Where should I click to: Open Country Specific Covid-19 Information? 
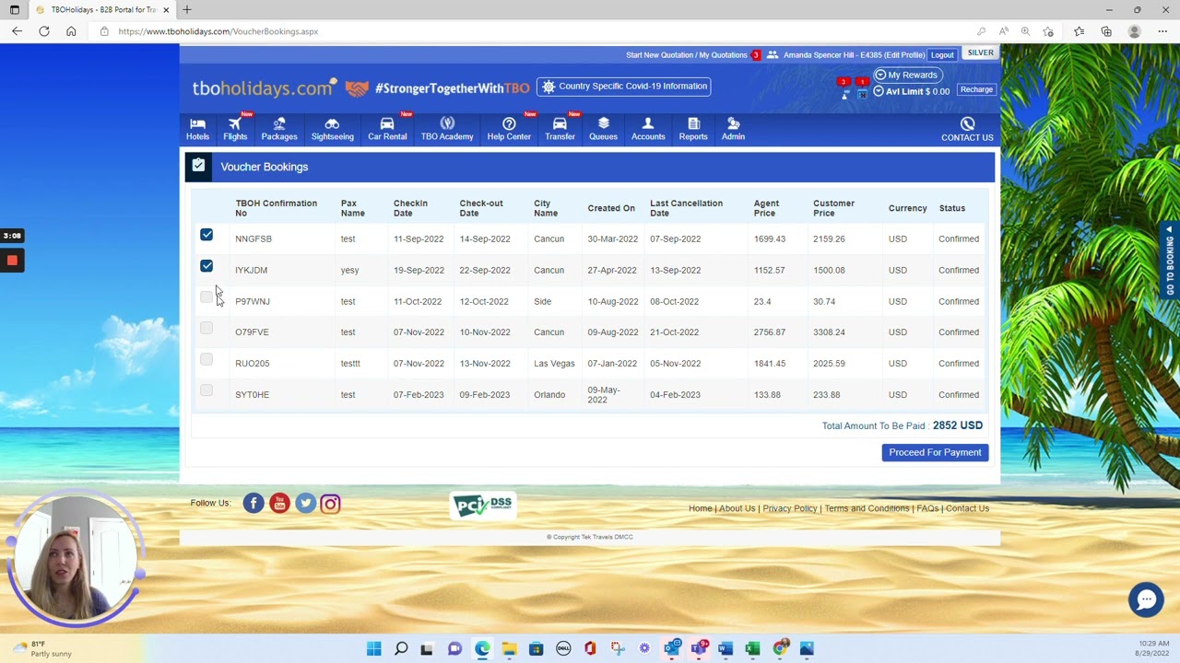coord(624,87)
